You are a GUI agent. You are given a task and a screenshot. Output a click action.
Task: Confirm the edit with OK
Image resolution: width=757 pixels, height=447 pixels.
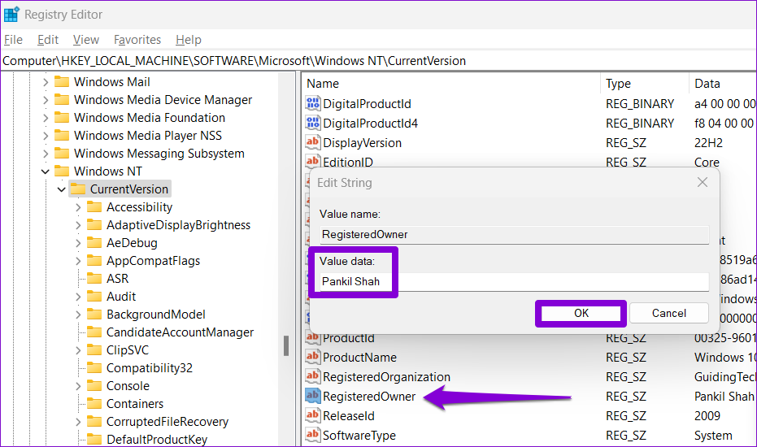click(x=581, y=313)
